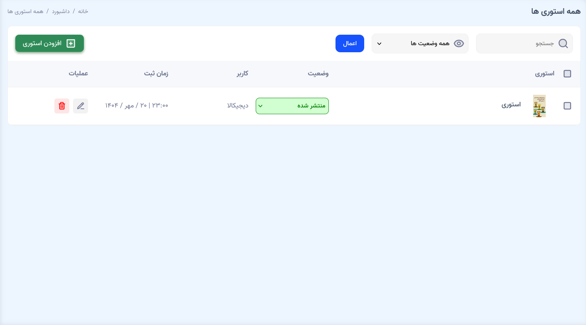The image size is (586, 325).
Task: Check the checkbox for the استوری row
Action: tap(567, 106)
